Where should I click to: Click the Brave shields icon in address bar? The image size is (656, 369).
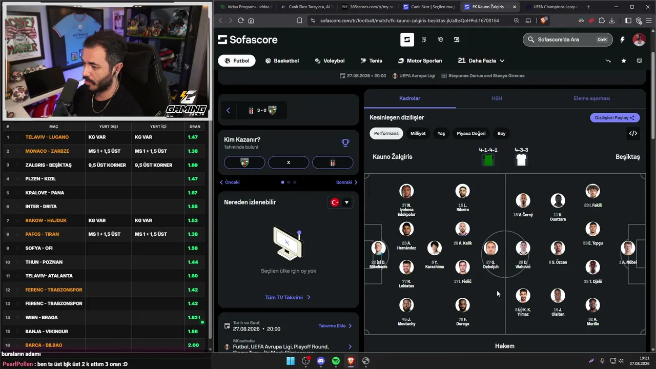pos(544,20)
